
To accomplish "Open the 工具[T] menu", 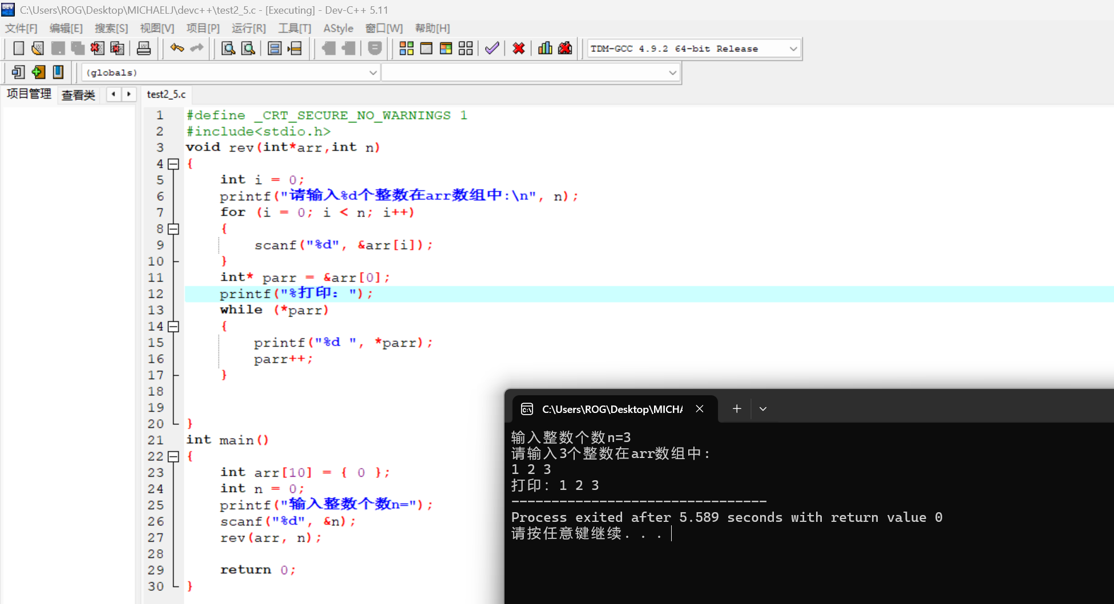I will point(294,29).
